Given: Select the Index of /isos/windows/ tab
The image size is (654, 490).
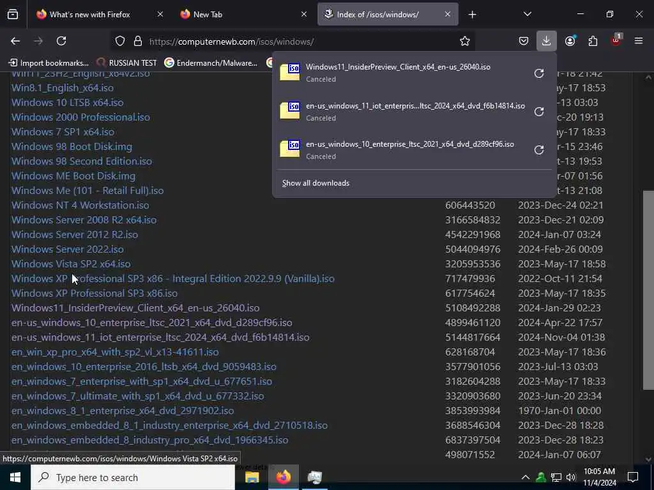Looking at the screenshot, I should tap(388, 15).
